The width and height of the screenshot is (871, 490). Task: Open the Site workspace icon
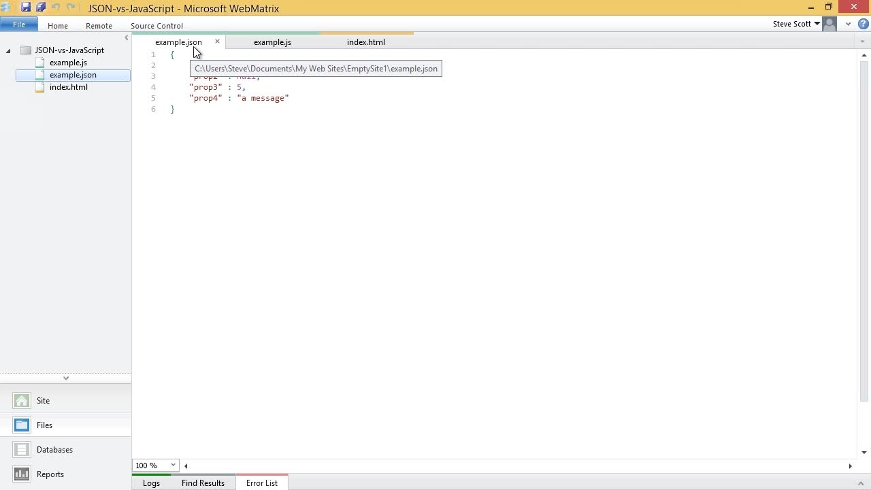(22, 401)
